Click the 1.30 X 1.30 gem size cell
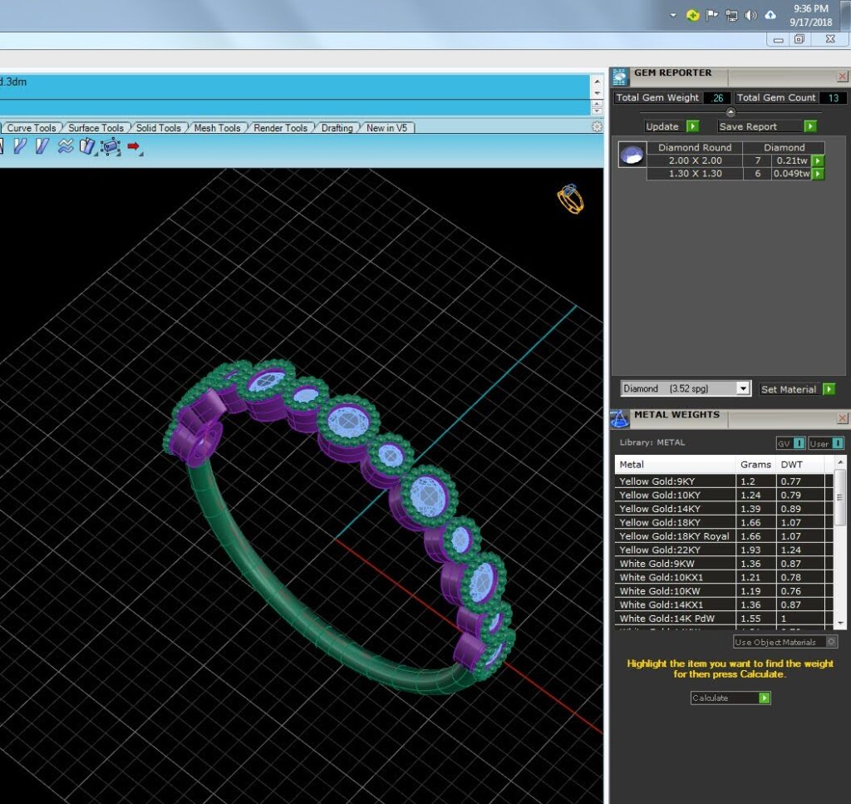 point(695,174)
